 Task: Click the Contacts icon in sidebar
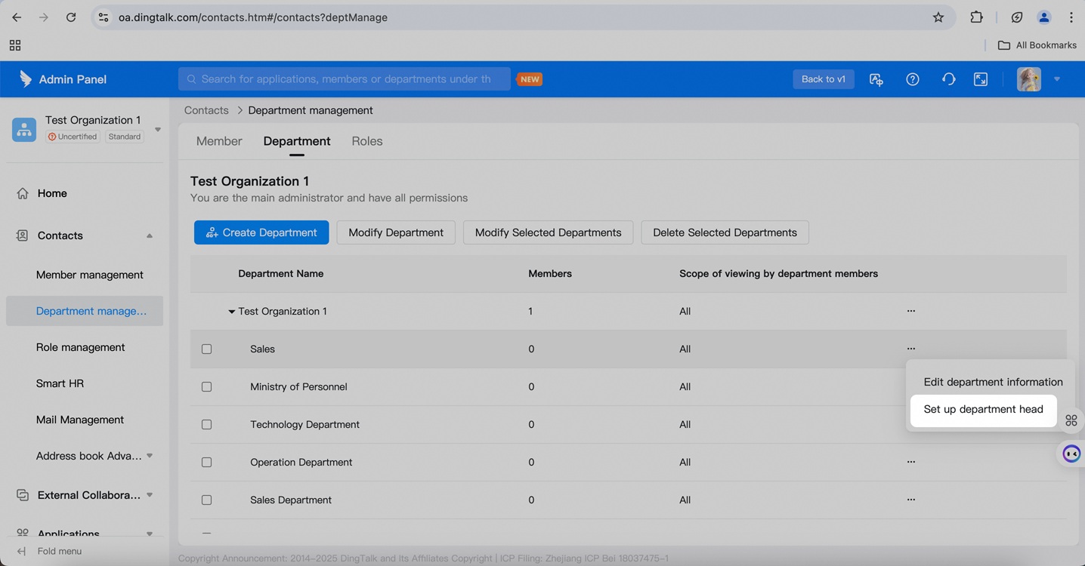(23, 235)
